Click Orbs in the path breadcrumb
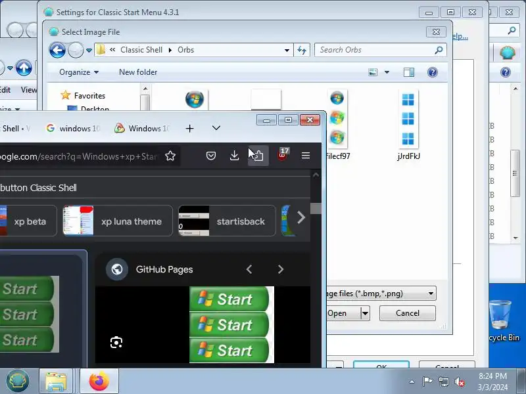The height and width of the screenshot is (394, 526). click(185, 50)
